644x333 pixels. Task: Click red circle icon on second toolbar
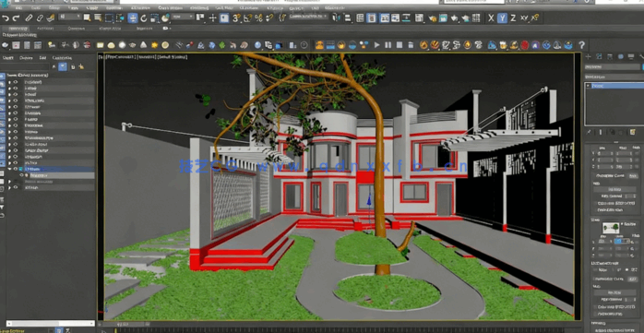(524, 45)
